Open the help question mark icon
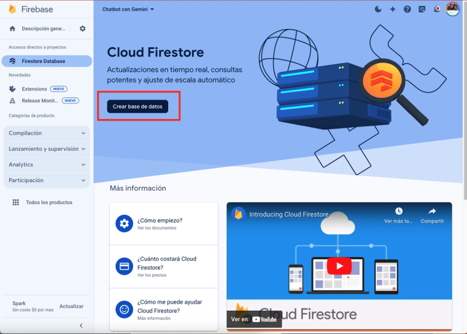Screen dimensions: 467x334 [x=407, y=9]
